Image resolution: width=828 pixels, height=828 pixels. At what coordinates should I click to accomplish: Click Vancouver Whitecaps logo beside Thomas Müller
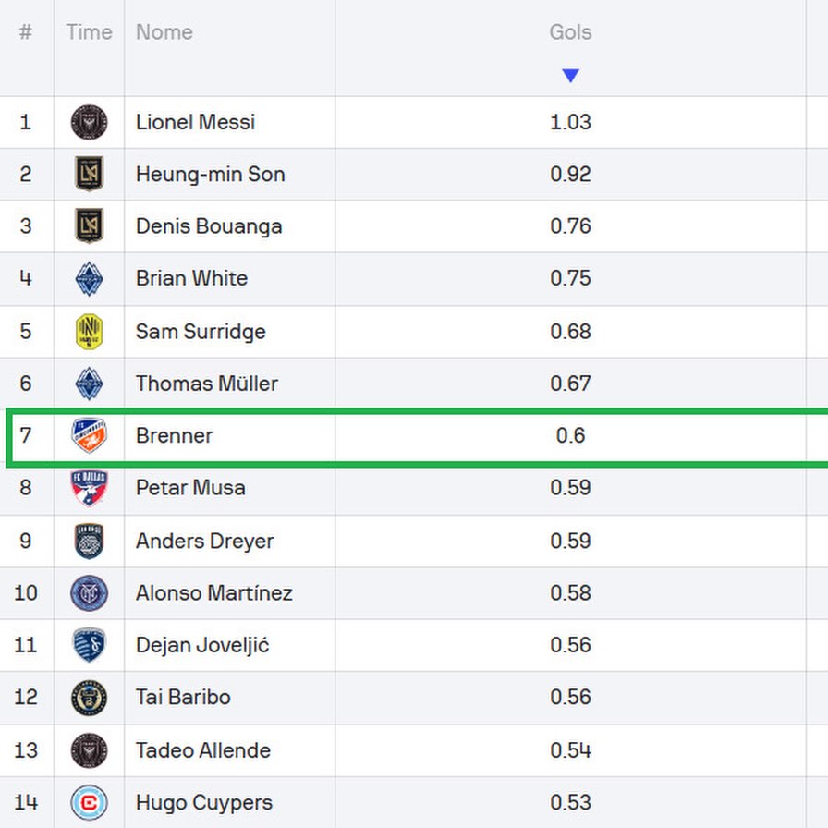pyautogui.click(x=89, y=384)
